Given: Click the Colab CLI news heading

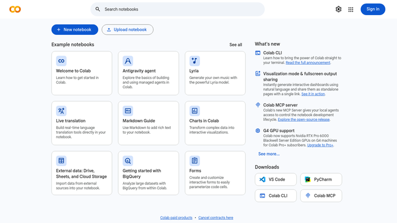Looking at the screenshot, I should point(273,53).
